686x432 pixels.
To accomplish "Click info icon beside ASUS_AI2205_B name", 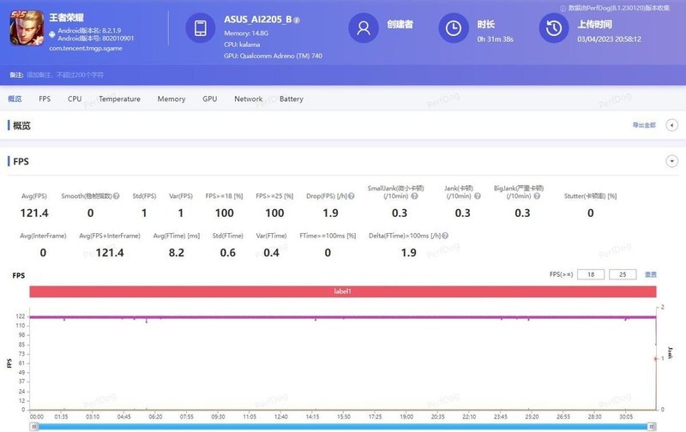I will pyautogui.click(x=297, y=19).
